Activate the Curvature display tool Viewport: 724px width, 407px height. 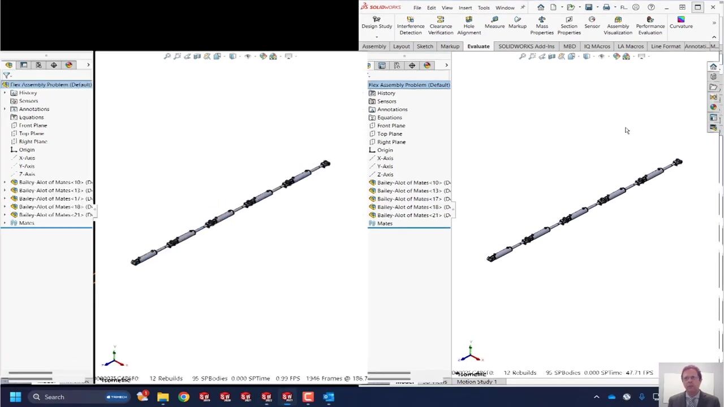click(x=681, y=23)
